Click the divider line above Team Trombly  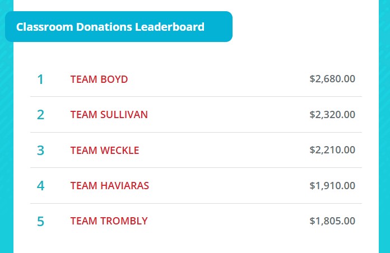click(196, 203)
